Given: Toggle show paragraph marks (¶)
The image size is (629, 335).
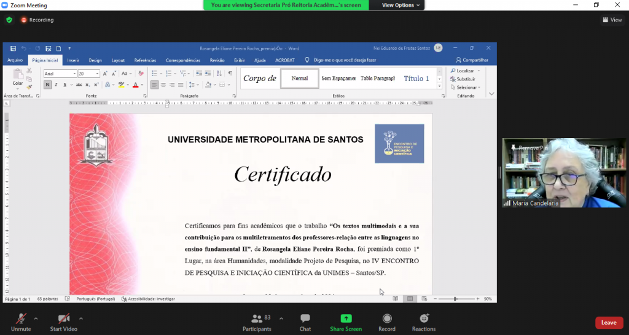Looking at the screenshot, I should (230, 74).
